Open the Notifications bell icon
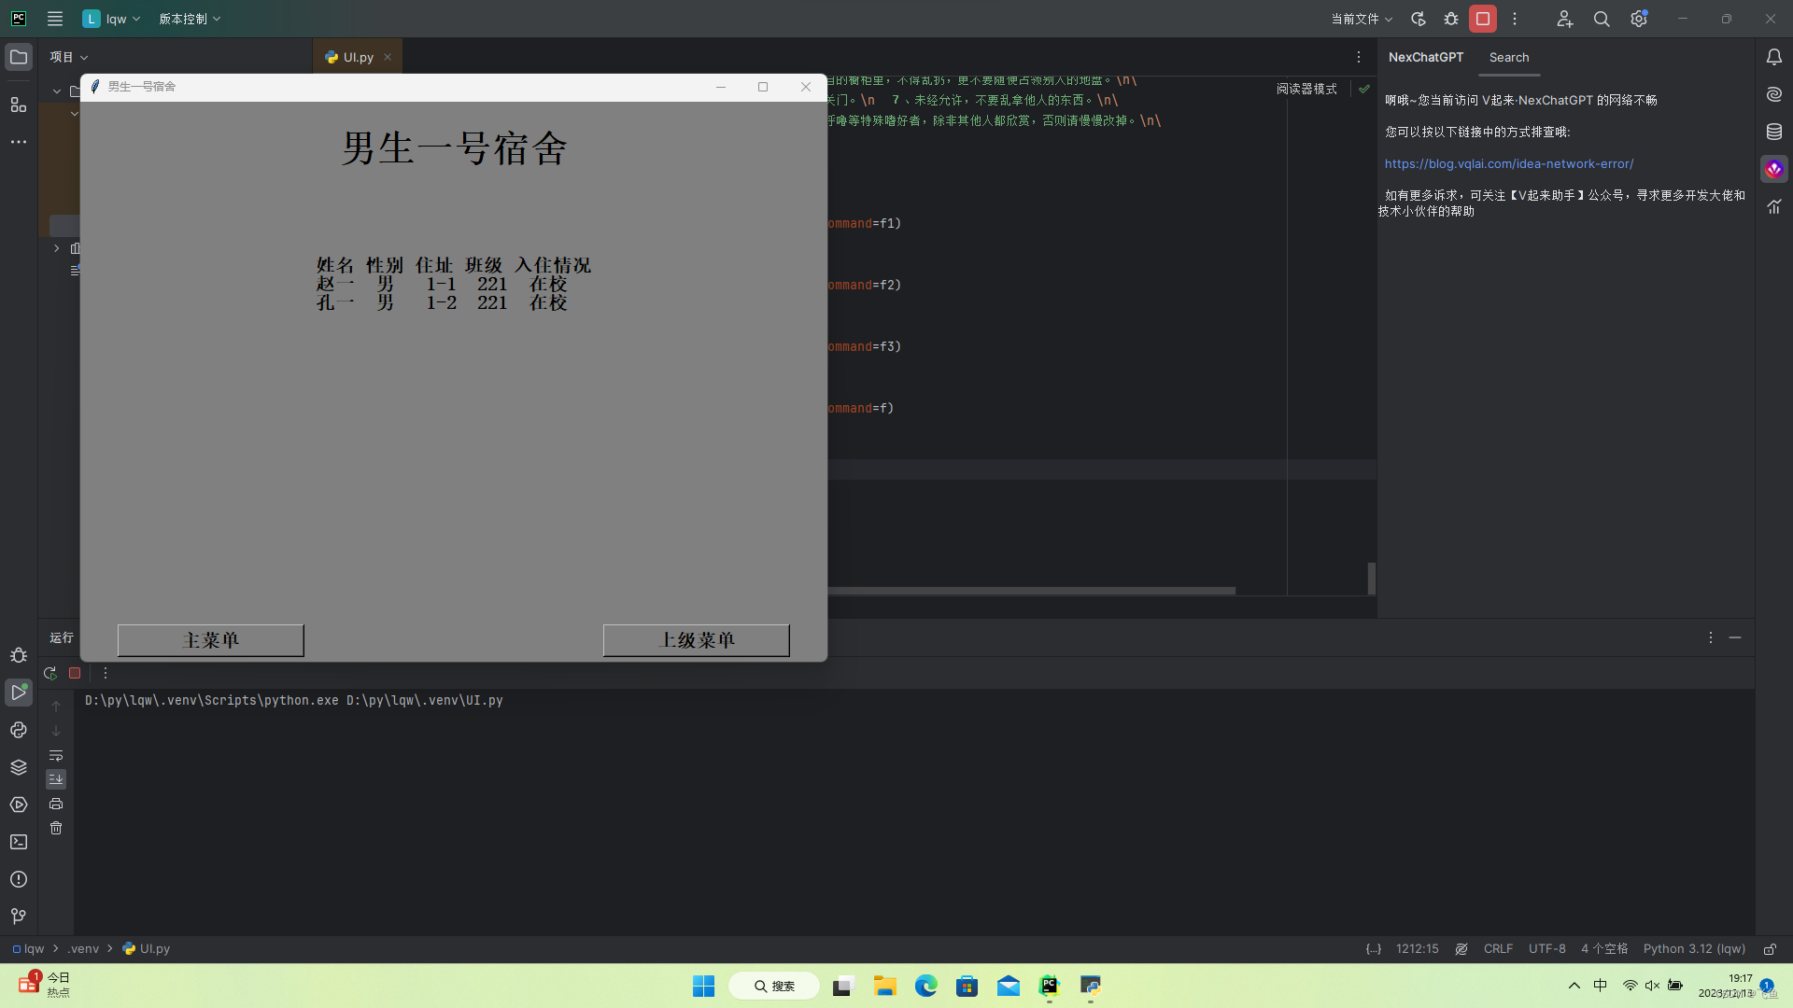 point(1774,57)
